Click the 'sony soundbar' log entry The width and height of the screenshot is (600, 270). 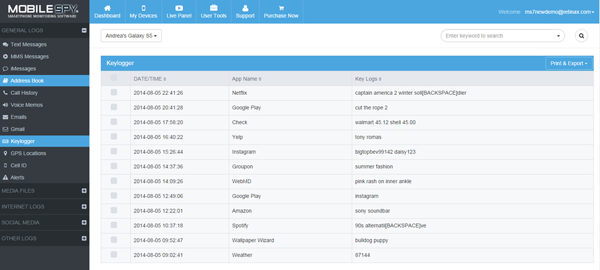[x=373, y=211]
